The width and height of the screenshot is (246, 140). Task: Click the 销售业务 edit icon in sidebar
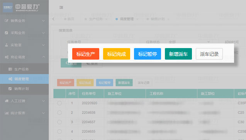[7, 21]
